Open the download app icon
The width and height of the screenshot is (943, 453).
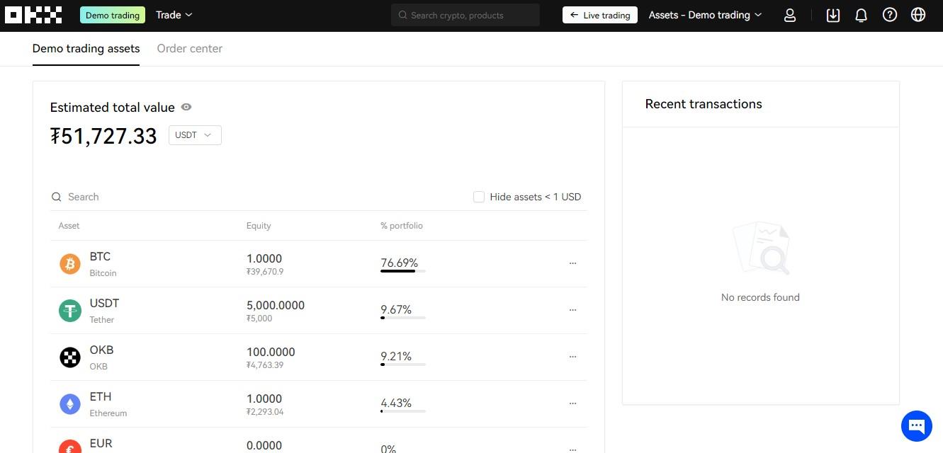point(833,15)
